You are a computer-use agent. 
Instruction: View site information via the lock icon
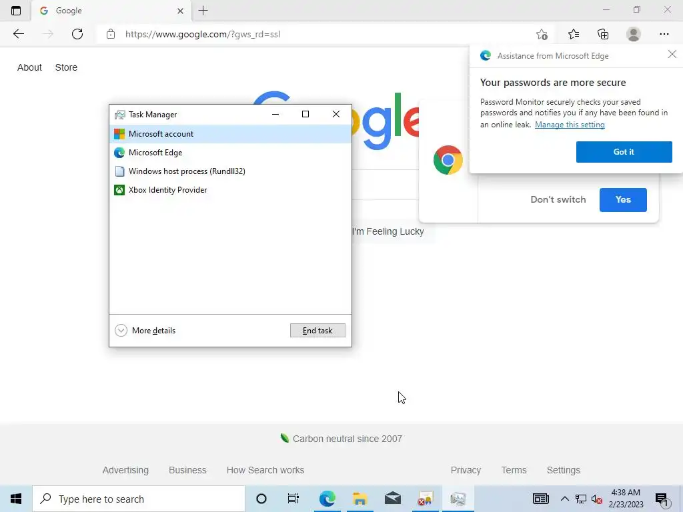coord(111,34)
